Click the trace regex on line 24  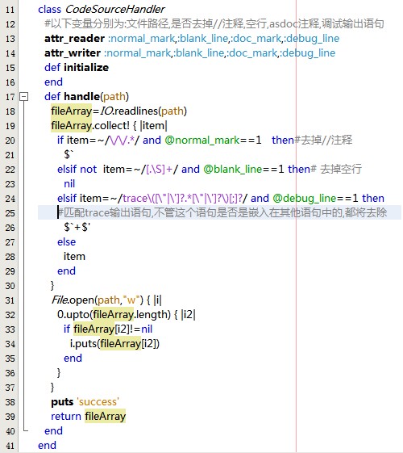coord(182,198)
